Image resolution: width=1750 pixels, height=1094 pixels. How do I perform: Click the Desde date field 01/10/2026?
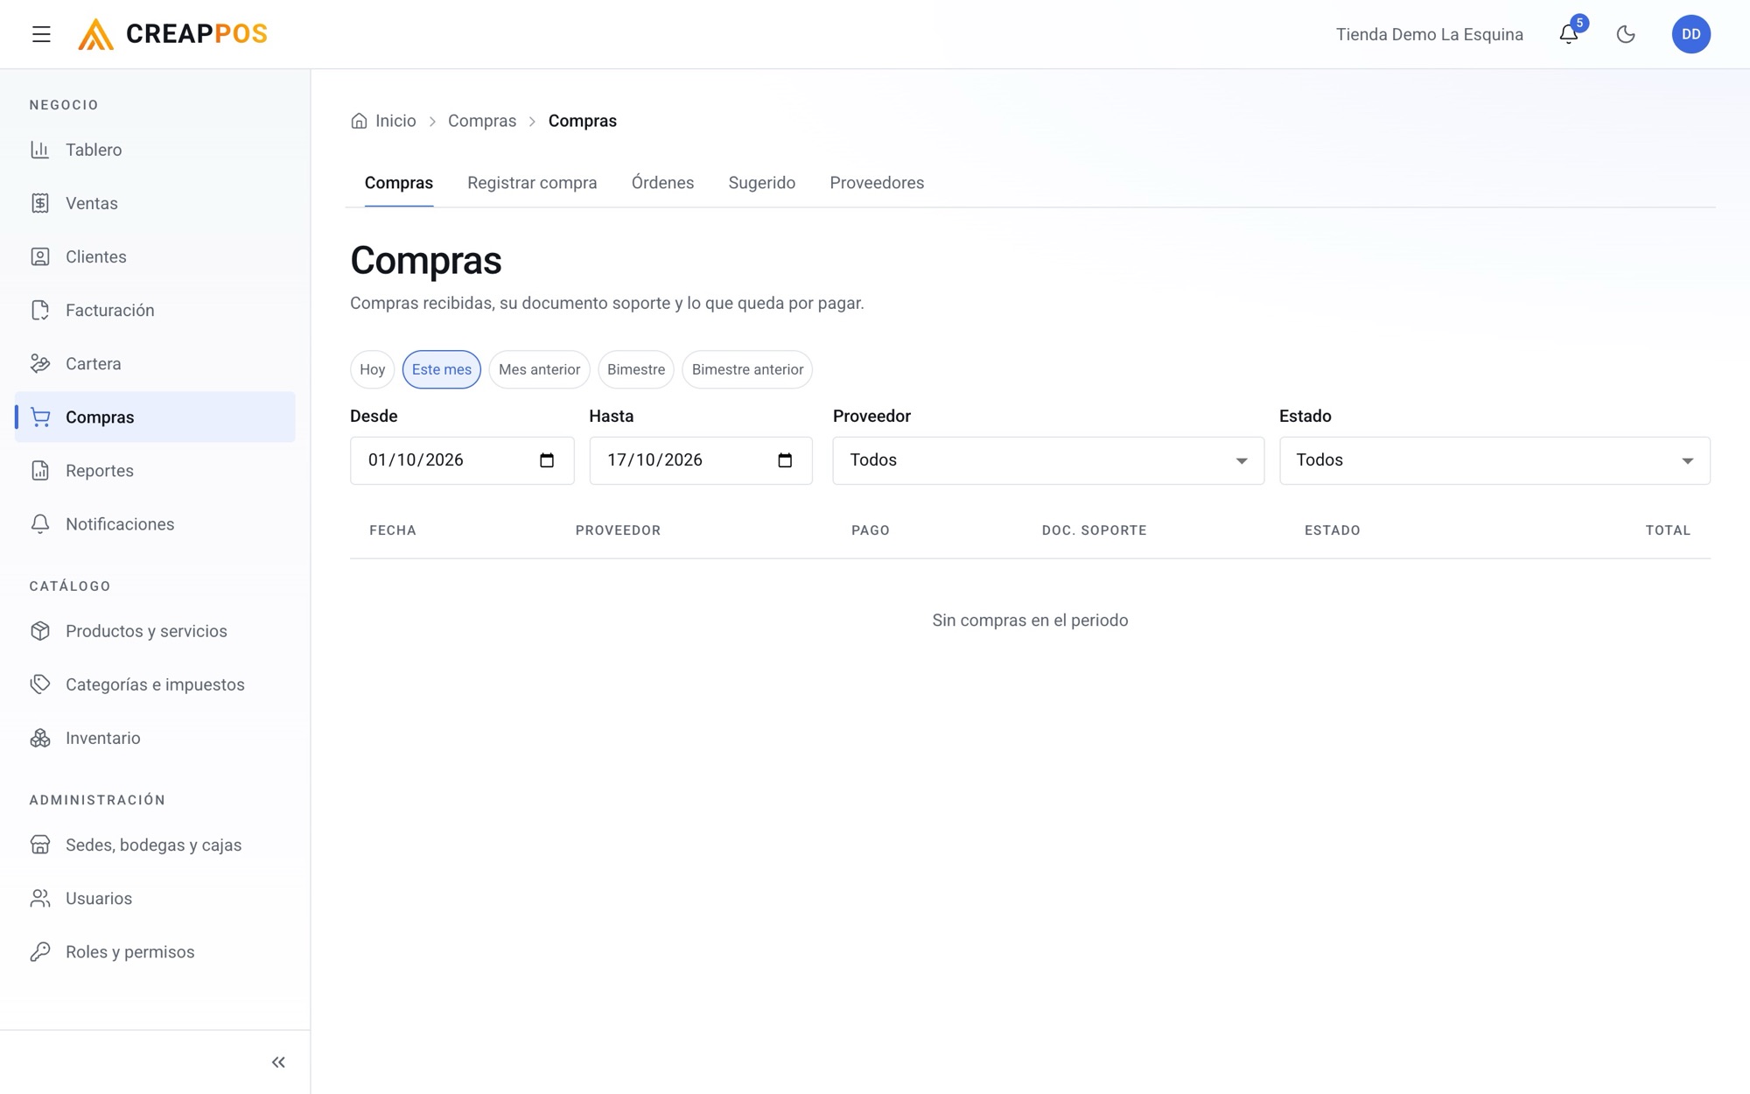tap(462, 460)
